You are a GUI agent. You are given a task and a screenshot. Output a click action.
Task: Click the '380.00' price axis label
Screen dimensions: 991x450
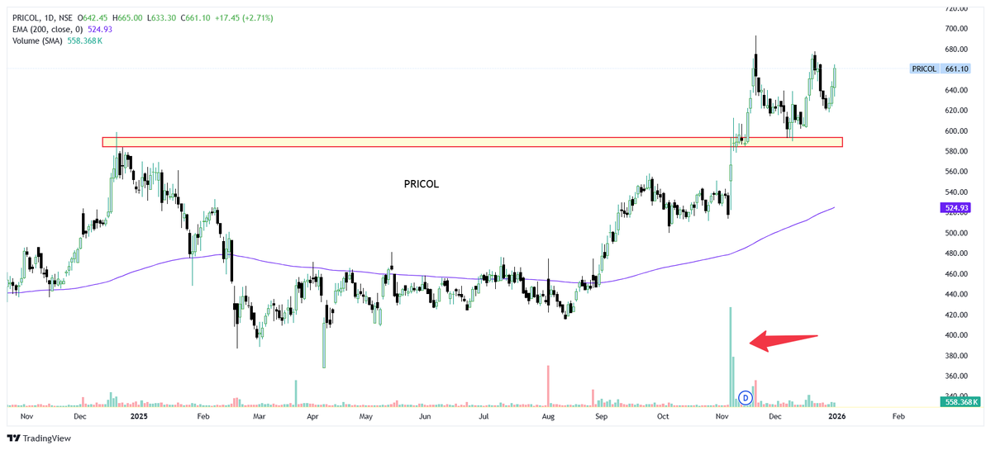[x=956, y=355]
